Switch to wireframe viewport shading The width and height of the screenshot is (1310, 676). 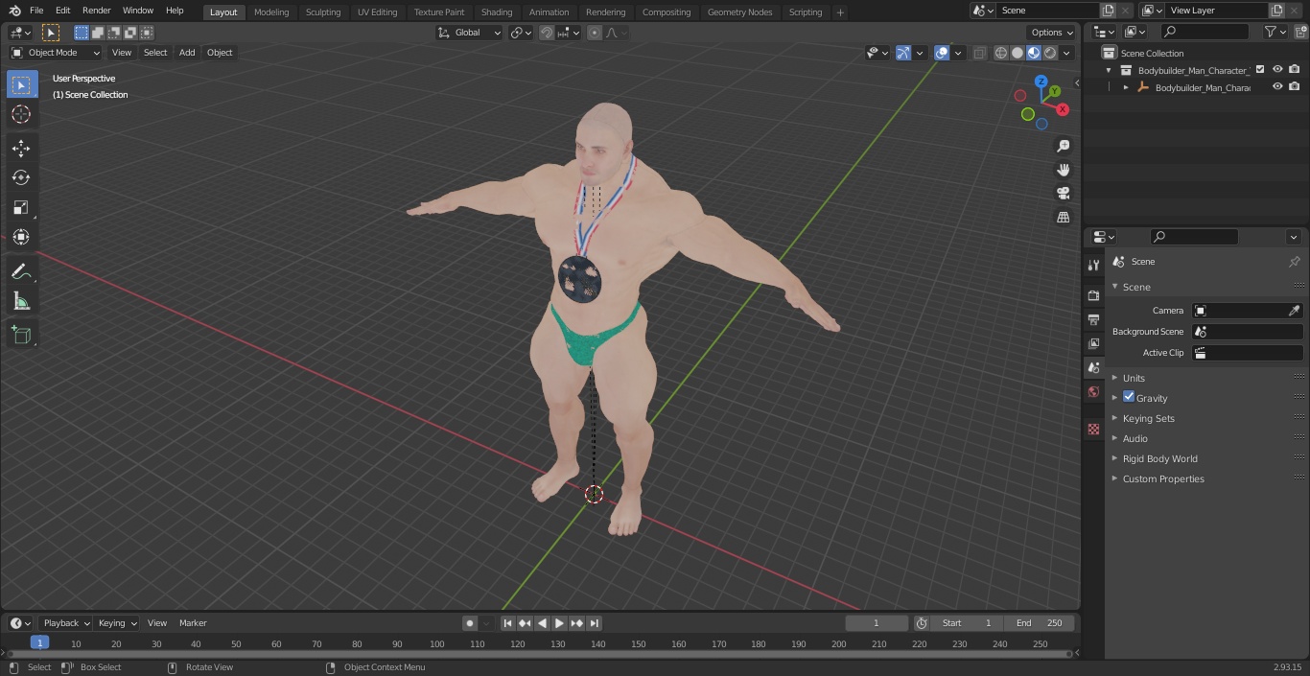click(1001, 53)
